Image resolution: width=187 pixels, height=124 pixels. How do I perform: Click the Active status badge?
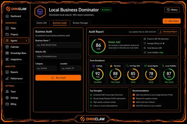point(106,10)
